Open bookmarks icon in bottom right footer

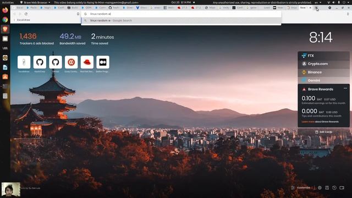pos(327,188)
